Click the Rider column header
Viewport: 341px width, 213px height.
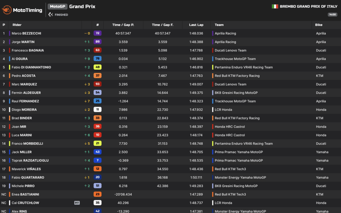point(17,25)
